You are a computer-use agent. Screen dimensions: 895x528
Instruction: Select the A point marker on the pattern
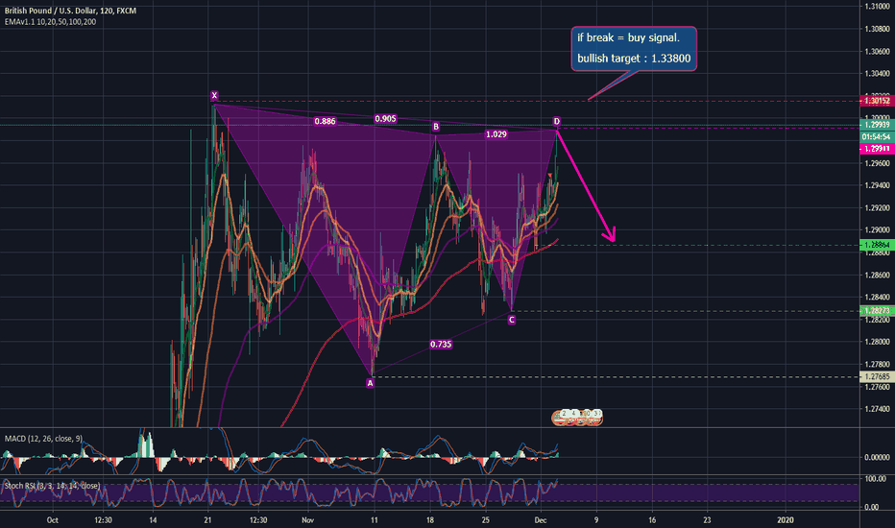[370, 383]
